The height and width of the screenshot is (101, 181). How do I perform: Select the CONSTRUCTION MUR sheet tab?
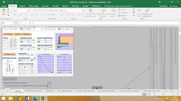tap(33, 91)
